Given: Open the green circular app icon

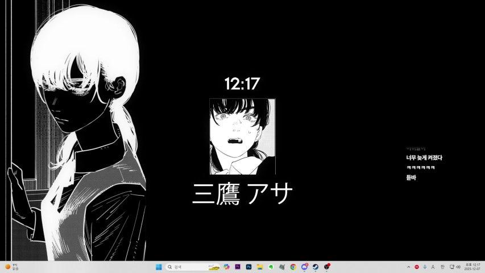Looking at the screenshot, I should [271, 267].
